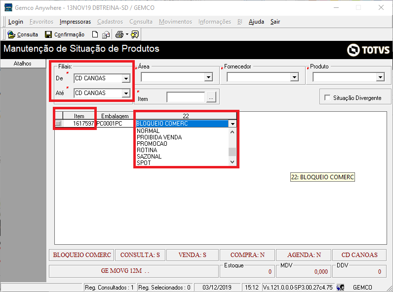
Task: Select ROTINA from the situation list
Action: [x=182, y=150]
